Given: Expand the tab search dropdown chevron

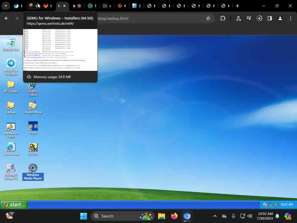Looking at the screenshot, I should [x=6, y=6].
